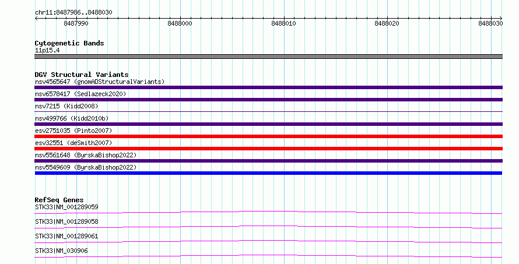This screenshot has height=264, width=519.
Task: Click the right arrow of the coordinate ruler
Action: (x=501, y=19)
